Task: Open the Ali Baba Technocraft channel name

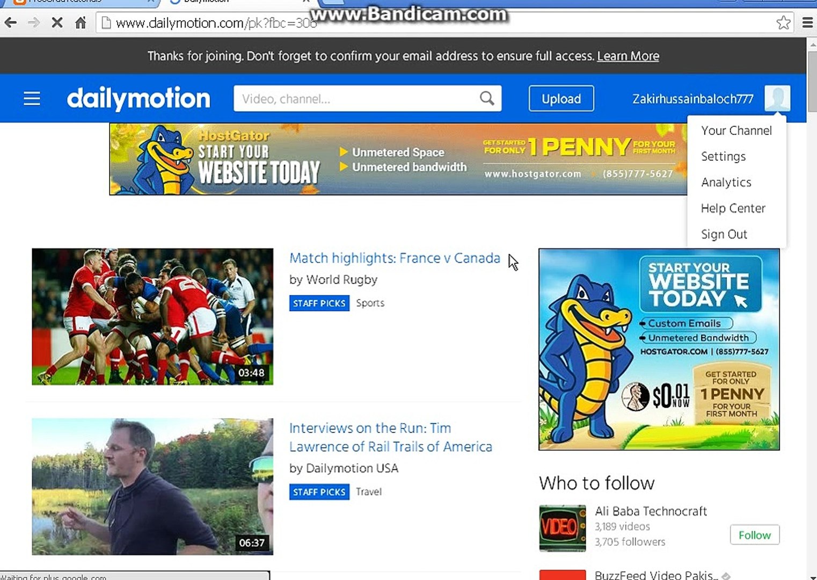Action: coord(651,511)
